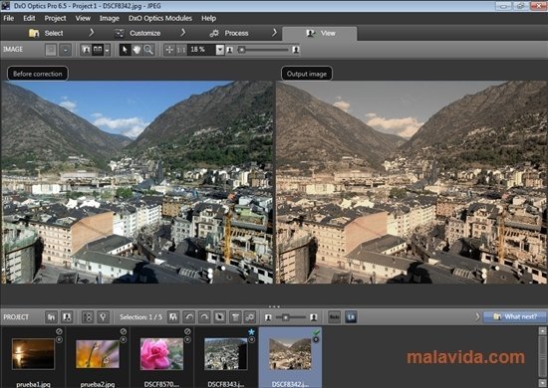Open the File menu
The image size is (548, 388).
point(8,19)
